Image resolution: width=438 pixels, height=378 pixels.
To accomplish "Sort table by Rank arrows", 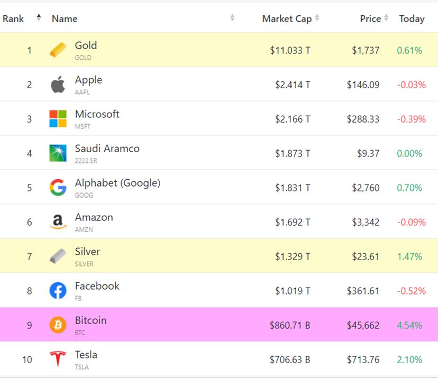I will pos(39,17).
